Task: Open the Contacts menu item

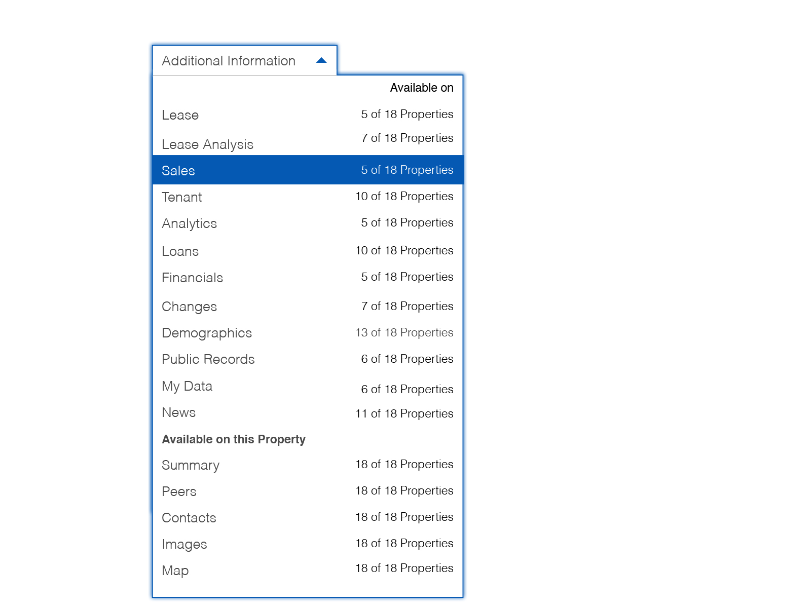Action: [189, 518]
